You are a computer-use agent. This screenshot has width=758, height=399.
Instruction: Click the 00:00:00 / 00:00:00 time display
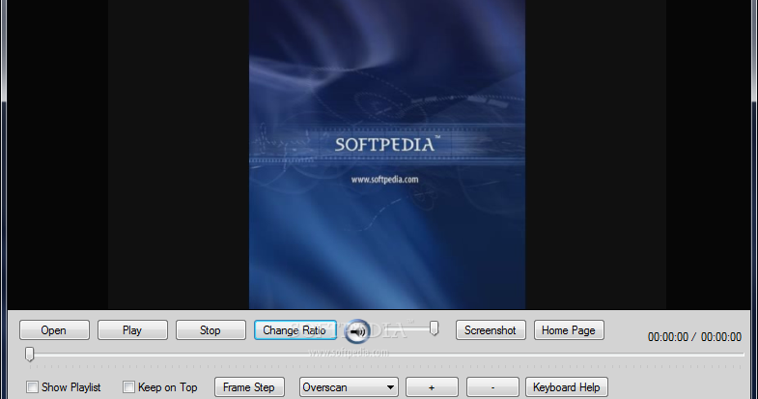(694, 336)
